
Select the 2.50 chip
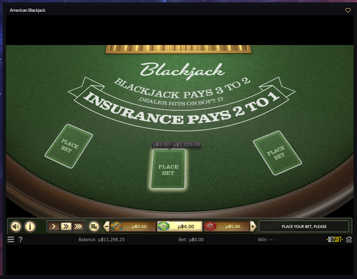point(133,227)
